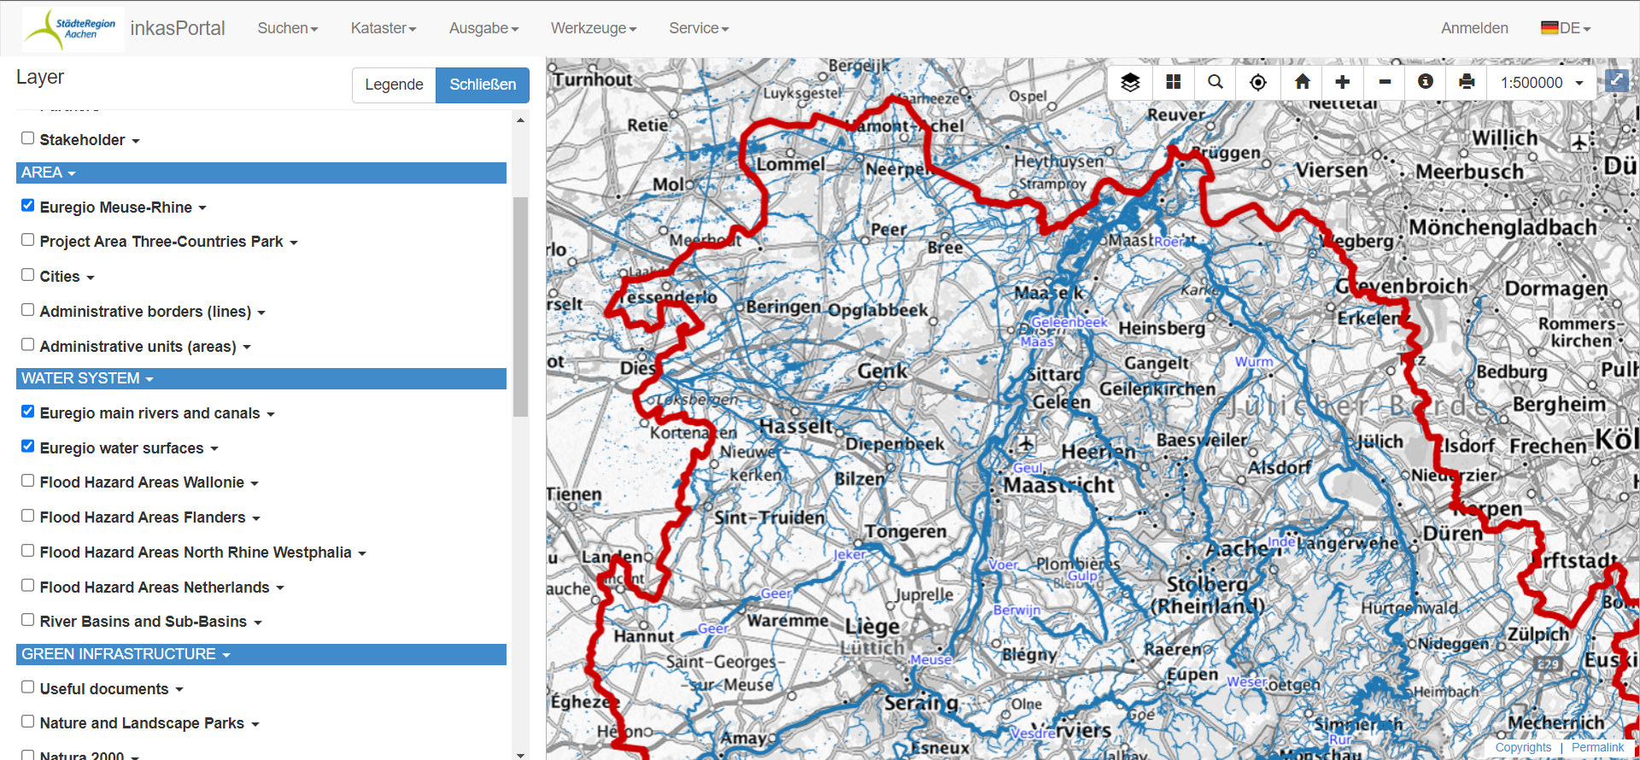Open the DE language dropdown

click(x=1566, y=28)
